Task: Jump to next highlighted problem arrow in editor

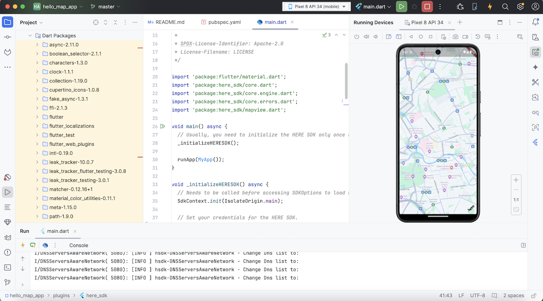Action: (x=344, y=35)
